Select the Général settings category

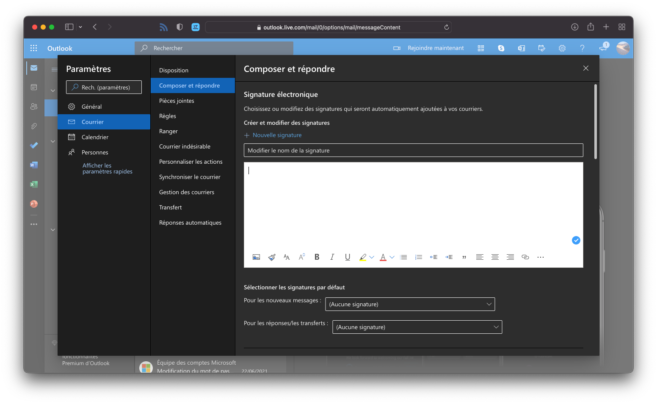[x=104, y=107]
